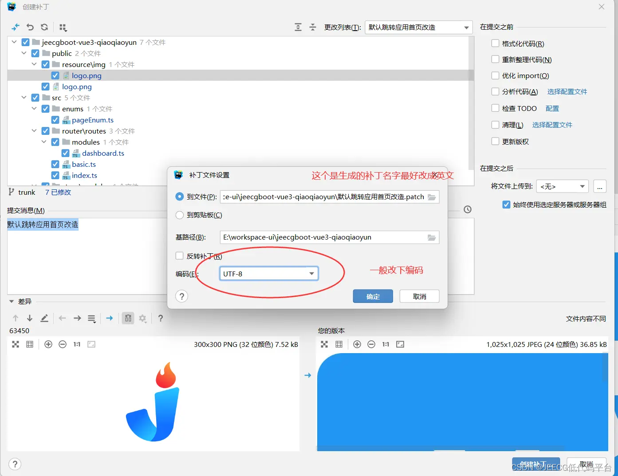Toggle the grid icon in the left image viewer

(30, 344)
